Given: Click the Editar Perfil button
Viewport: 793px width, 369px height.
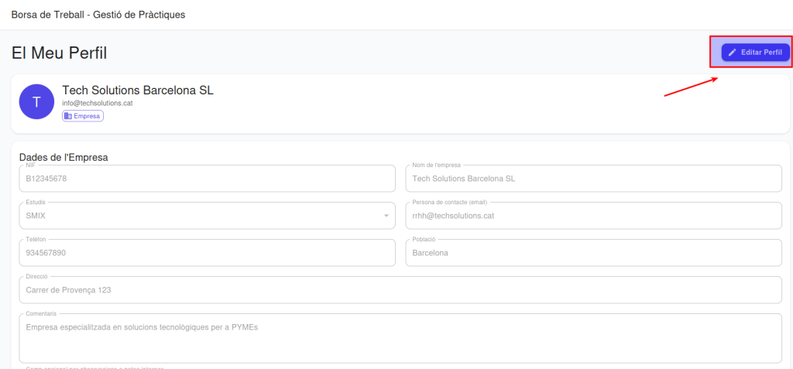Looking at the screenshot, I should click(756, 53).
